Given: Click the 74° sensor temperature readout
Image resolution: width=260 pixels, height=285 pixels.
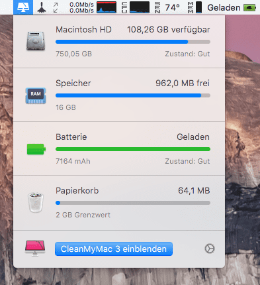Looking at the screenshot, I should pos(172,8).
